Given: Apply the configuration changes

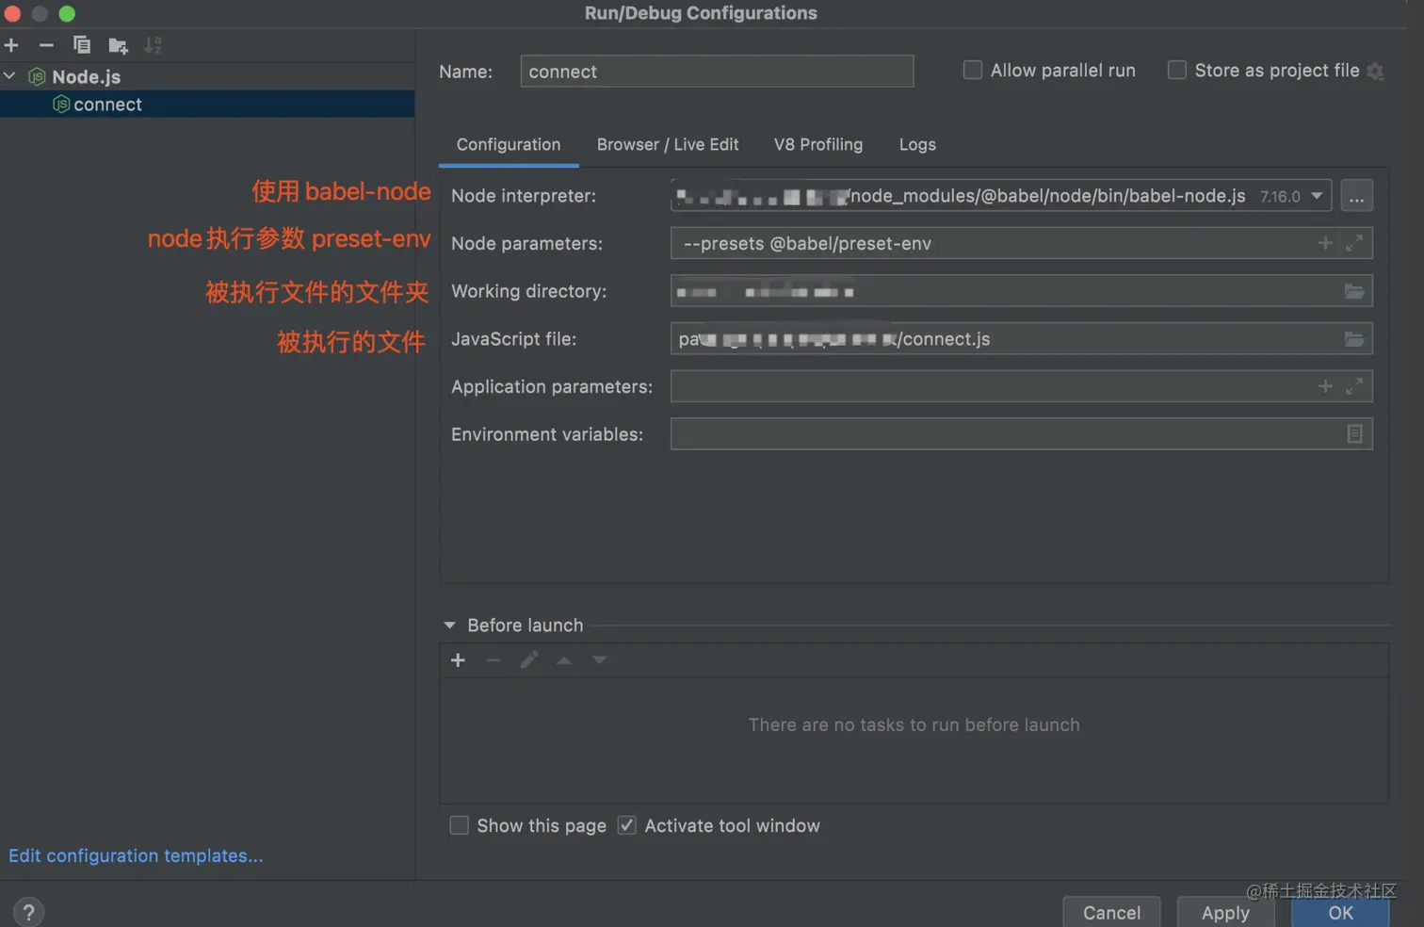Looking at the screenshot, I should click(x=1225, y=912).
